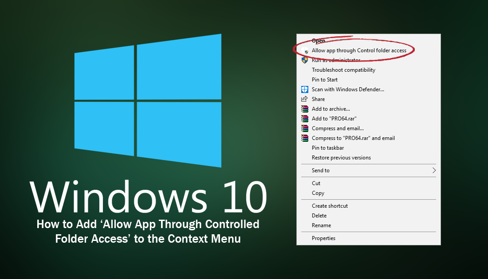This screenshot has height=279, width=488.
Task: Select Scan with Windows Defender...
Action: tap(369, 89)
